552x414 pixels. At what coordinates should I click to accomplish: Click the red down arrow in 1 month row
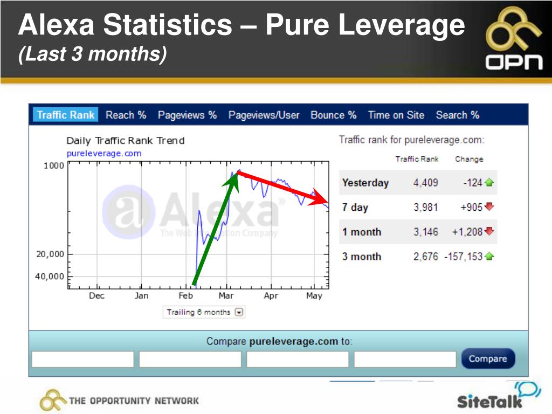coord(489,231)
